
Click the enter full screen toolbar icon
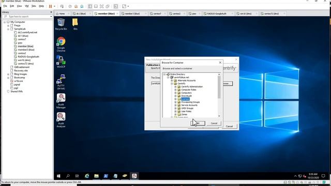[x=102, y=6]
